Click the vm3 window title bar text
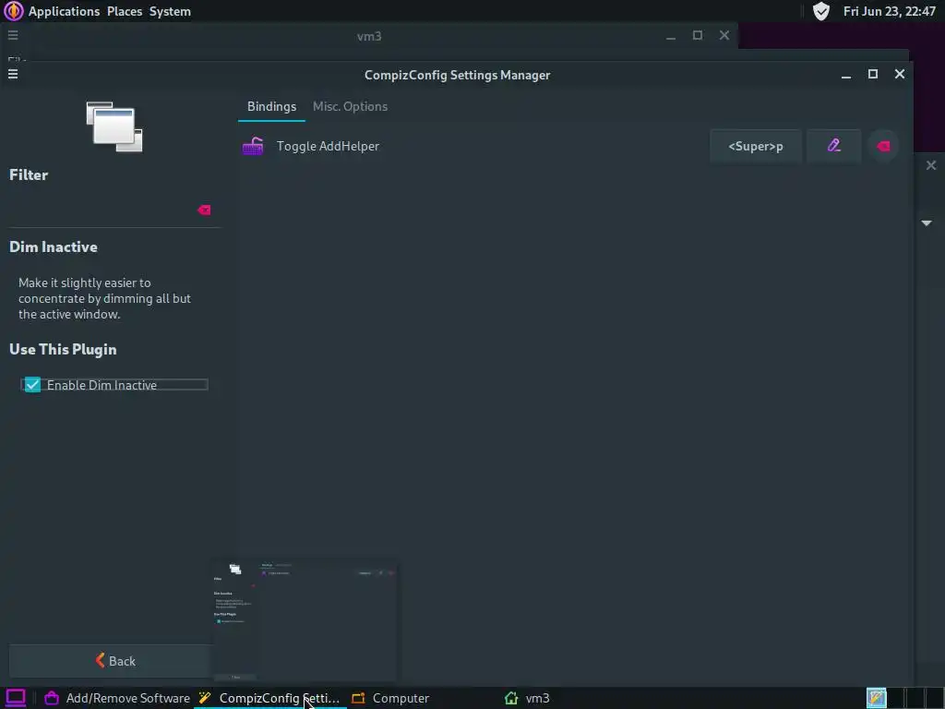 369,36
